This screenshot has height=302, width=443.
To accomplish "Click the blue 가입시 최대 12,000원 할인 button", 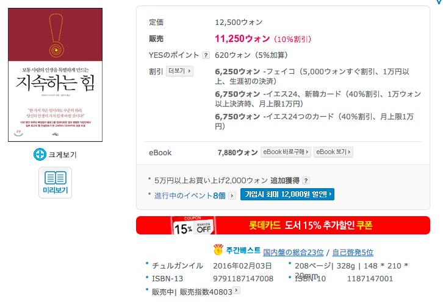I will coord(287,194).
